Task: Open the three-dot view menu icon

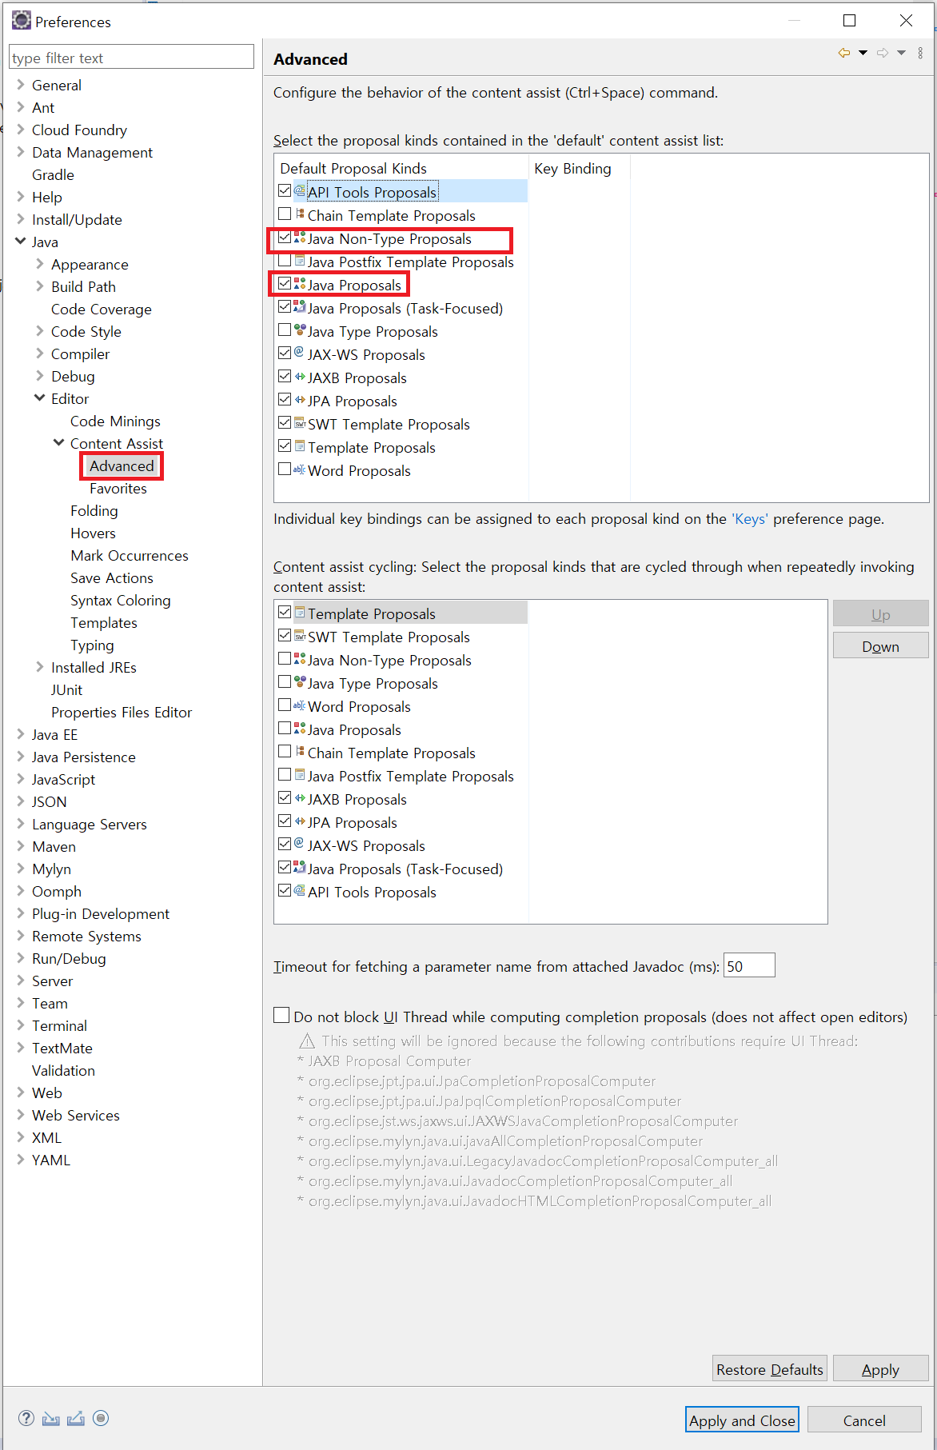Action: 920,53
